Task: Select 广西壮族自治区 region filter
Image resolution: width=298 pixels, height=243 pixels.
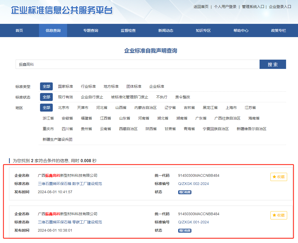Action: pyautogui.click(x=227, y=118)
